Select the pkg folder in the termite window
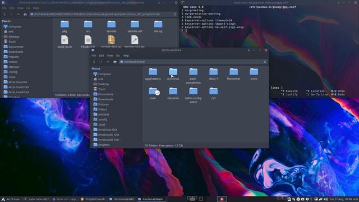 click(x=65, y=26)
